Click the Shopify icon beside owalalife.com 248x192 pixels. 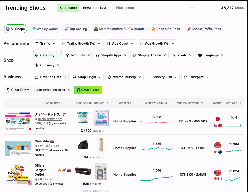tap(36, 146)
